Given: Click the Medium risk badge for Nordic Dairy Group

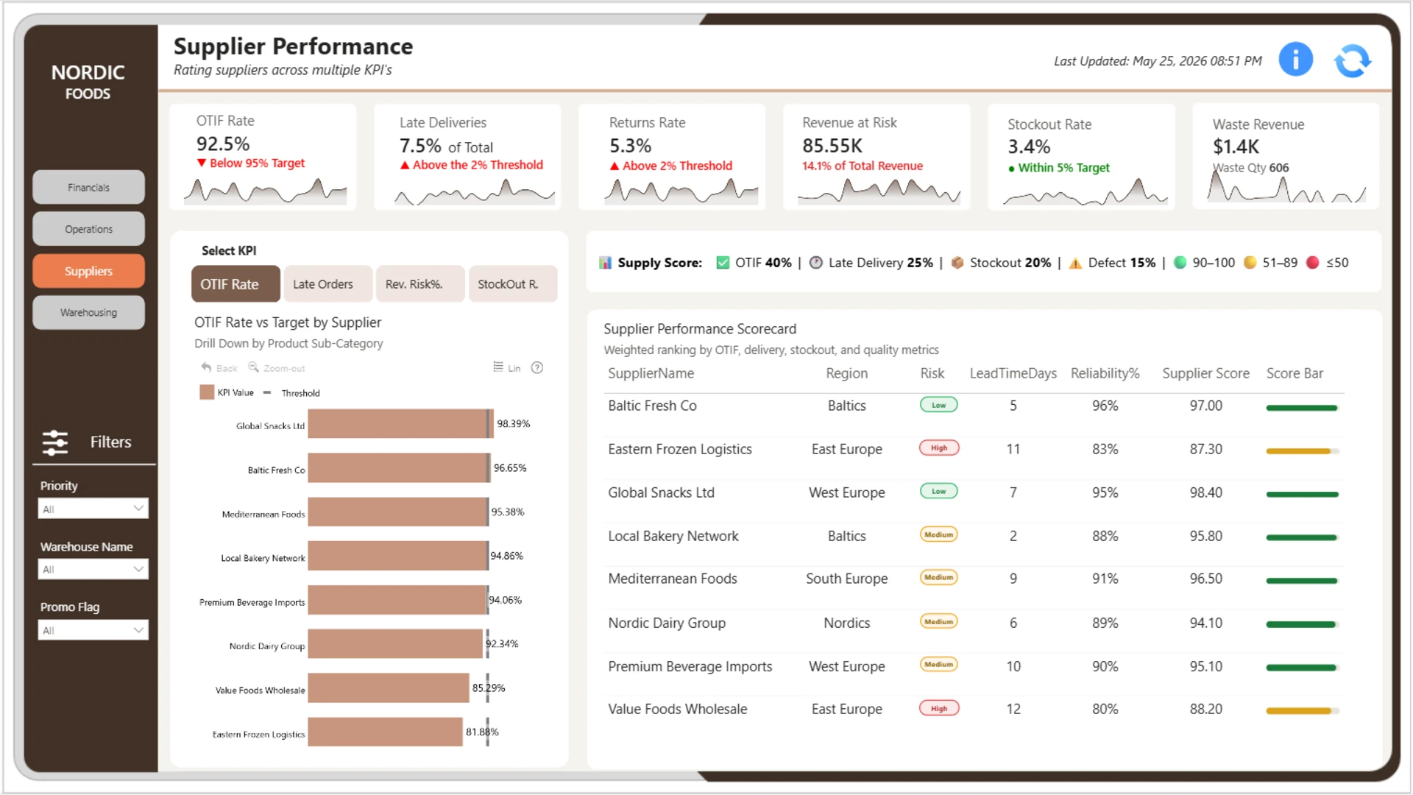Looking at the screenshot, I should pyautogui.click(x=938, y=622).
